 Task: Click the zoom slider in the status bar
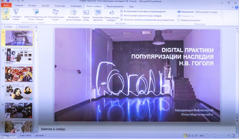pos(218,136)
